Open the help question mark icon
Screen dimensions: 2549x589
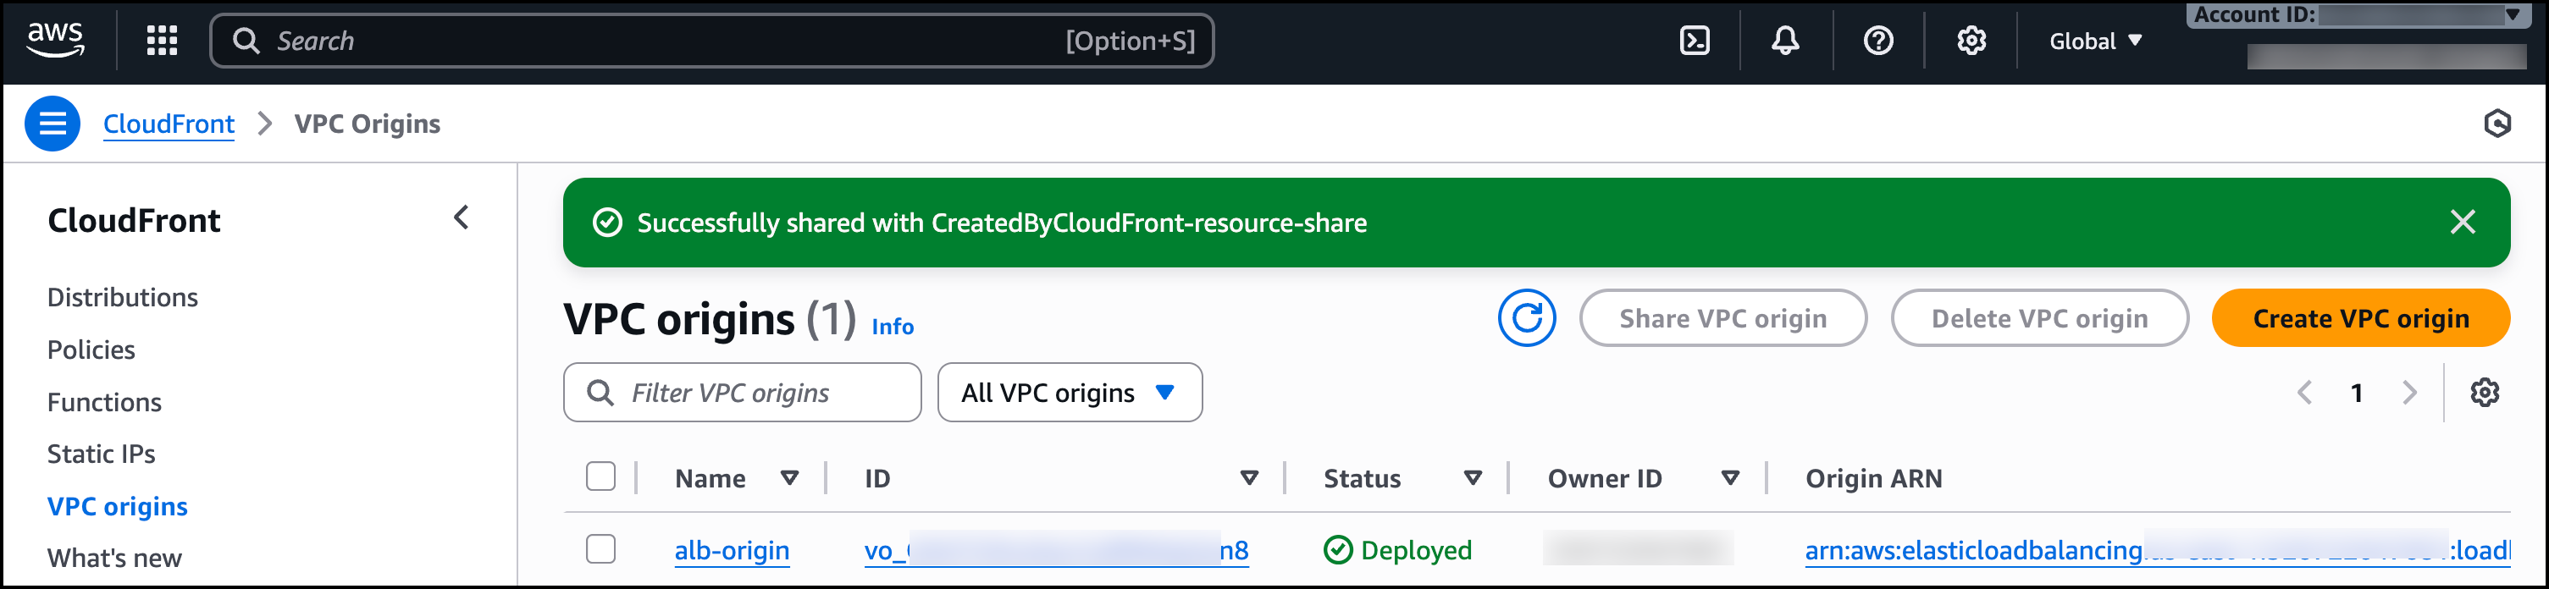tap(1877, 41)
